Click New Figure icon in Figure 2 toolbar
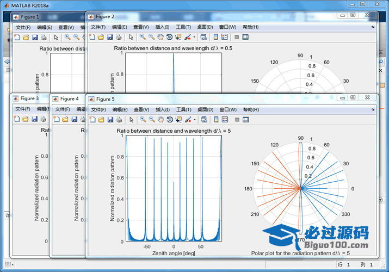The width and height of the screenshot is (389, 272). tap(92, 37)
